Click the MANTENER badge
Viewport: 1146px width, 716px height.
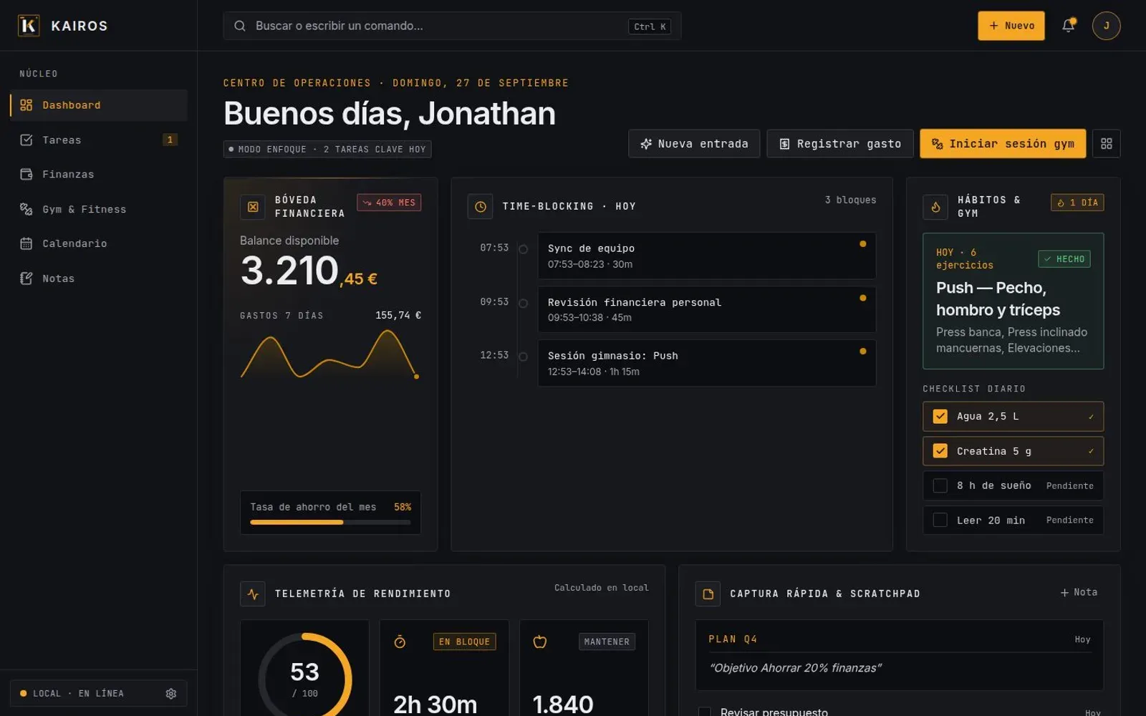(x=607, y=642)
